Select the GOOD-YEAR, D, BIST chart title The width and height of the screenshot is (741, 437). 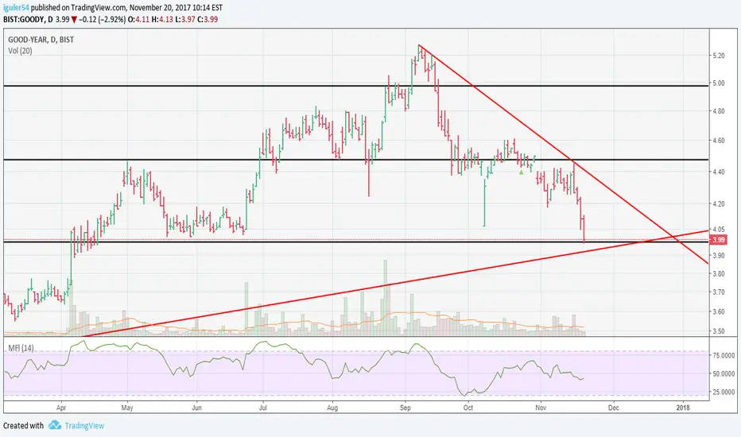[x=41, y=40]
